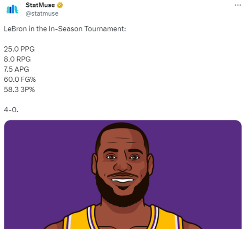Screen dimensions: 247x229
Task: Click the StatMuse profile avatar logo
Action: click(12, 9)
